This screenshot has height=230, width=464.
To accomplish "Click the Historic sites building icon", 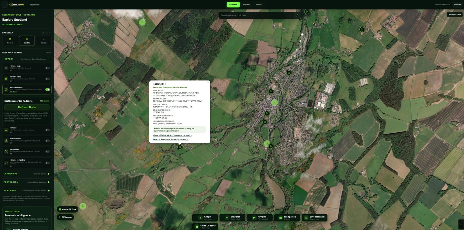I will 6,79.
